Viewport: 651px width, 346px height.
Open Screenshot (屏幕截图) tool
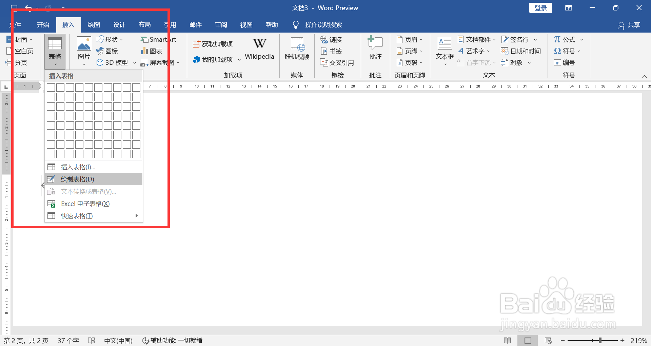click(160, 63)
